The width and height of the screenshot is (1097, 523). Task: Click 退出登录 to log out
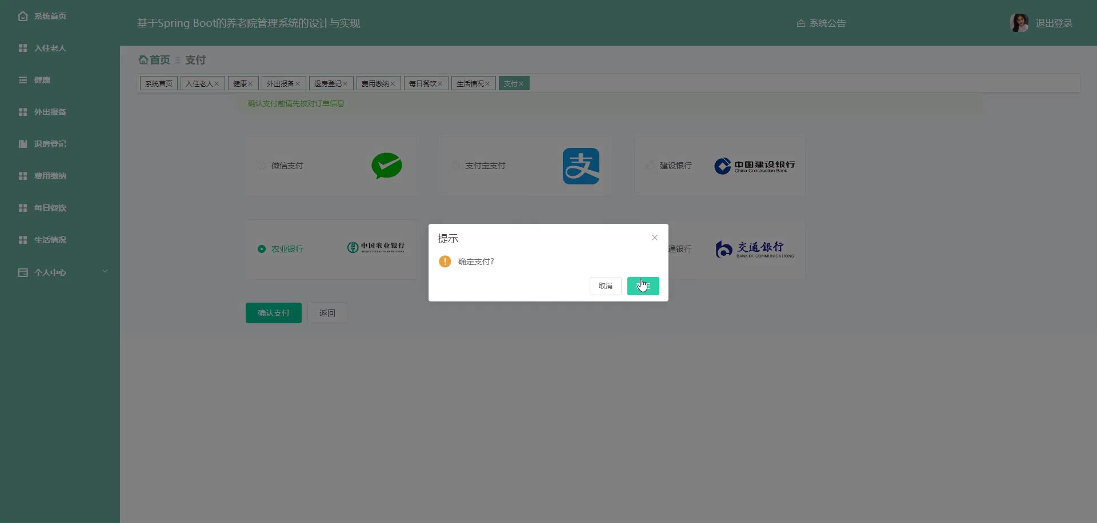point(1054,23)
